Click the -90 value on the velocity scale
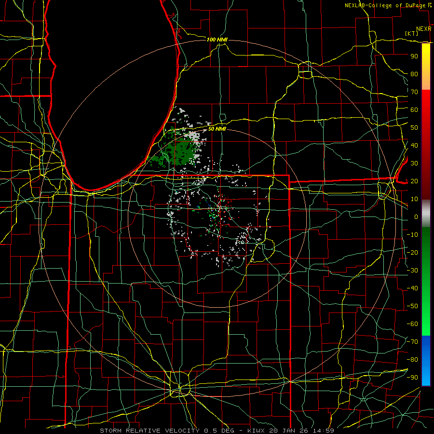This screenshot has width=434, height=434. (412, 378)
